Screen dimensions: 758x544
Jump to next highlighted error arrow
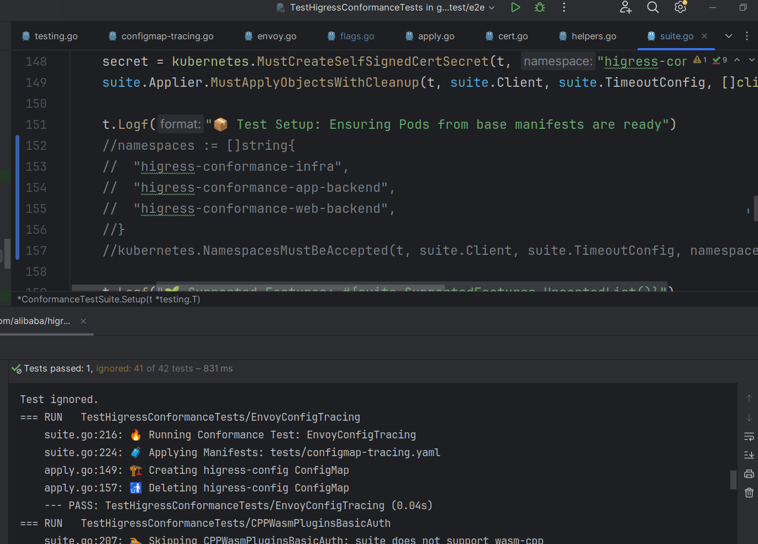751,60
